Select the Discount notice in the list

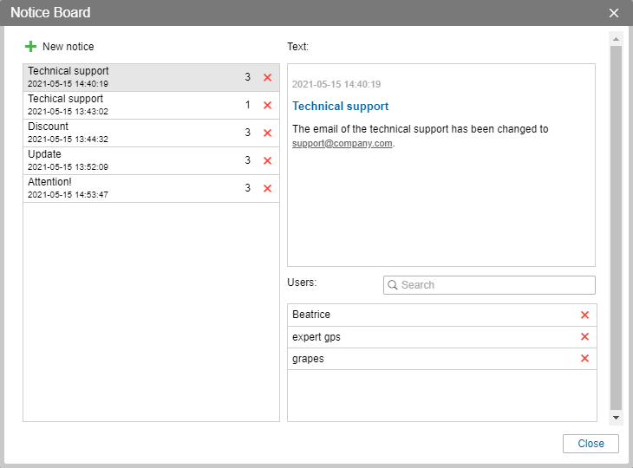tap(130, 133)
